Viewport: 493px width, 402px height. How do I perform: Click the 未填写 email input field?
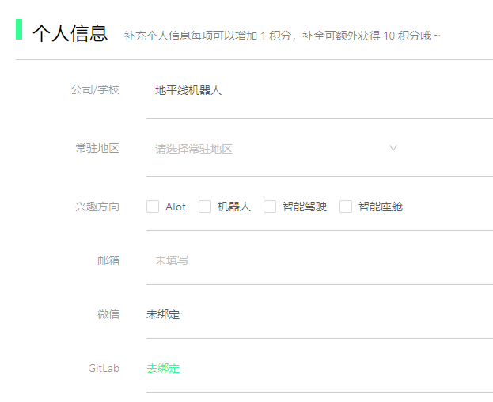[317, 260]
